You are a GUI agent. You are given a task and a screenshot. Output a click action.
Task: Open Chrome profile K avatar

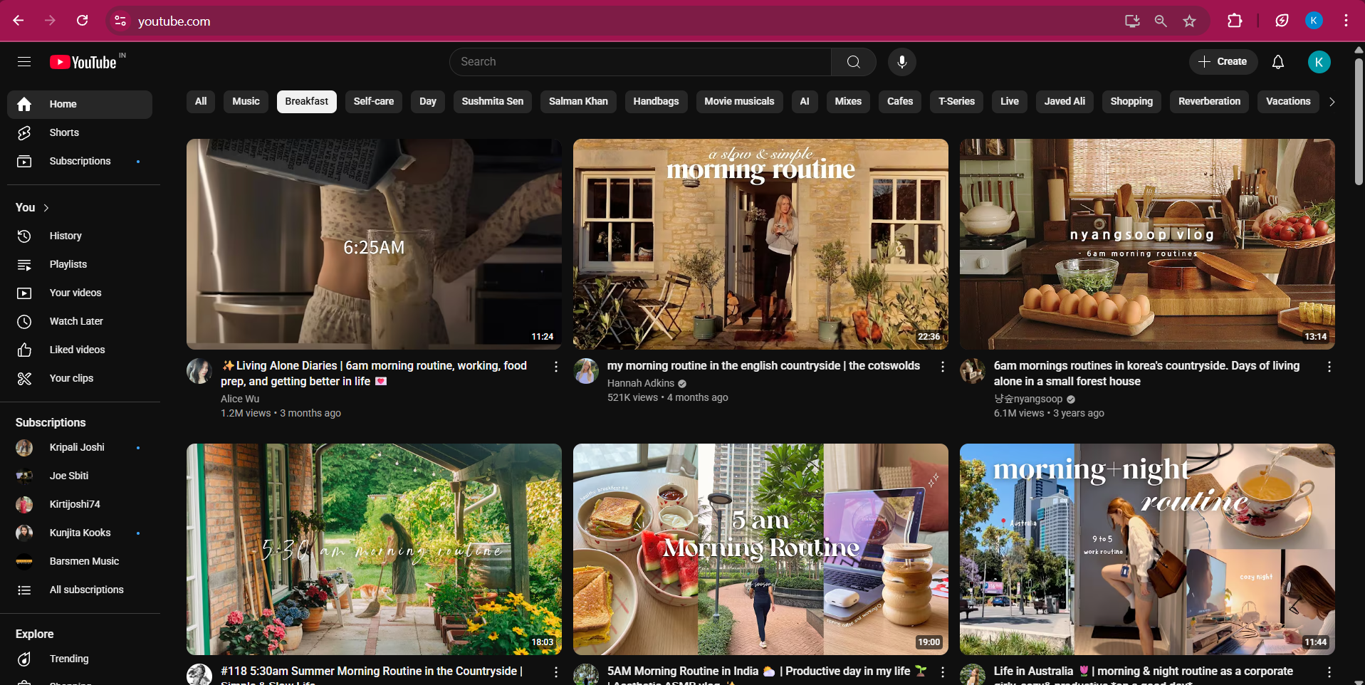tap(1314, 21)
